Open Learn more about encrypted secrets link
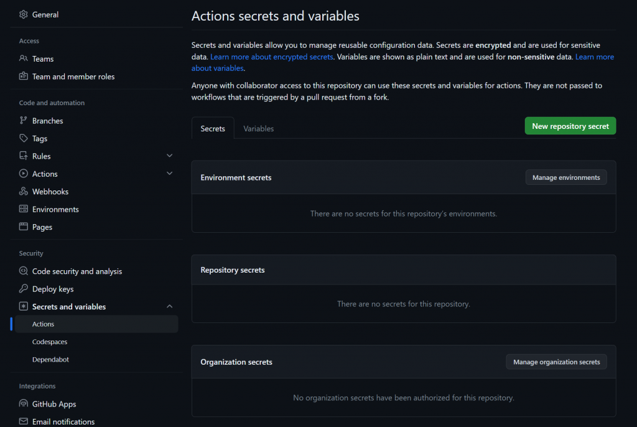637x427 pixels. coord(272,57)
